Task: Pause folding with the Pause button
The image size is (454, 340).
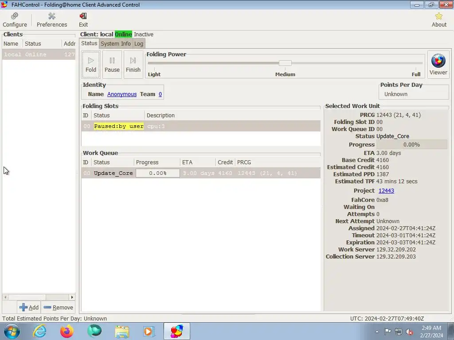Action: click(x=112, y=65)
